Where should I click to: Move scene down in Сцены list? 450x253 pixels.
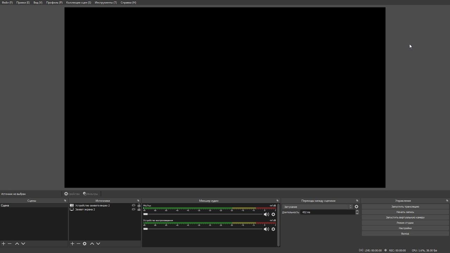click(23, 244)
